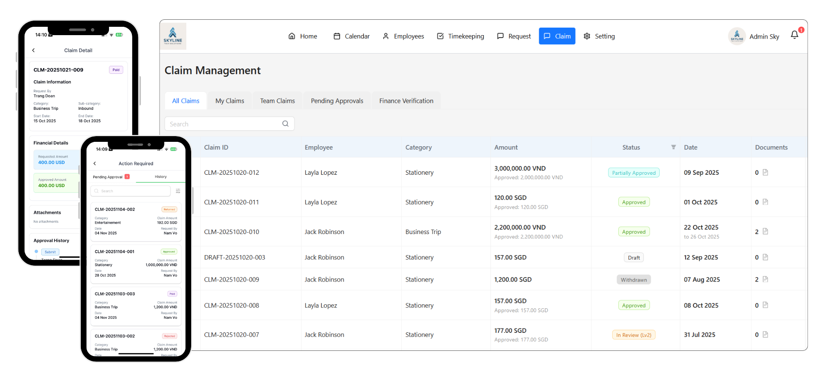Open filter options in mobile search
824x375 pixels.
coord(178,191)
